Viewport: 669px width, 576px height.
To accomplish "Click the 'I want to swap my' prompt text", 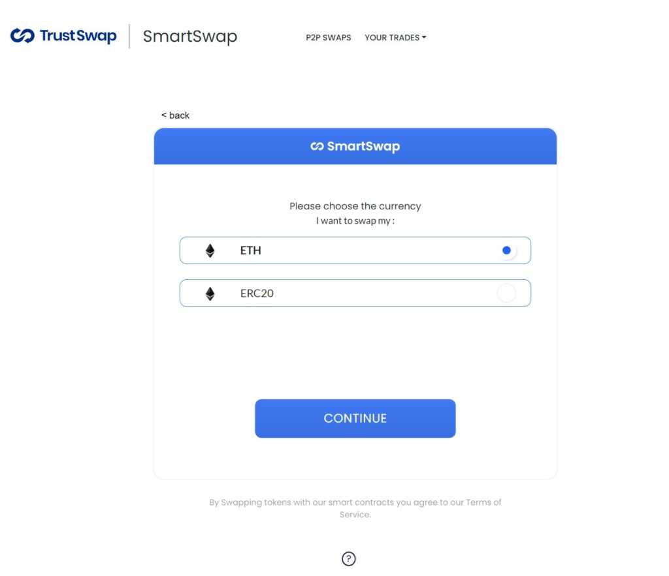I will click(x=355, y=221).
